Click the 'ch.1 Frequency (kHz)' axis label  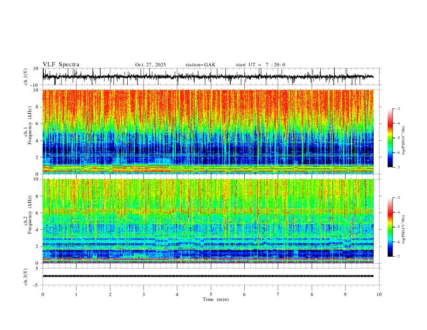(x=27, y=125)
